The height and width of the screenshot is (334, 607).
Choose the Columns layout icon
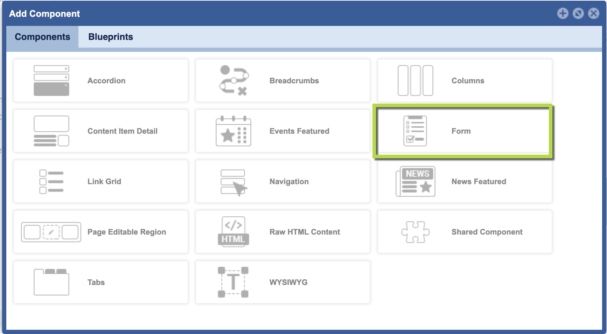pyautogui.click(x=415, y=81)
